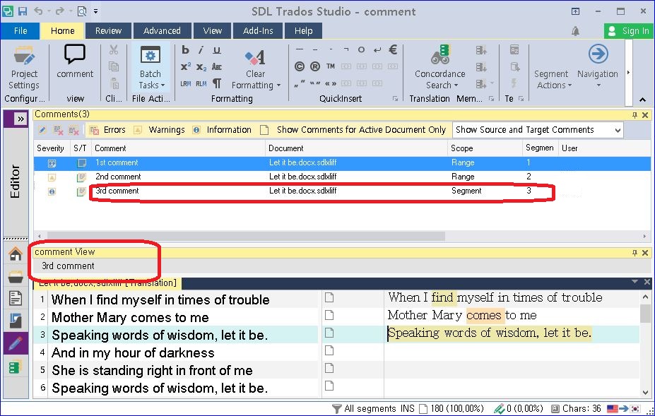655x416 pixels.
Task: Toggle Warnings filter in Comments panel
Action: click(x=160, y=129)
